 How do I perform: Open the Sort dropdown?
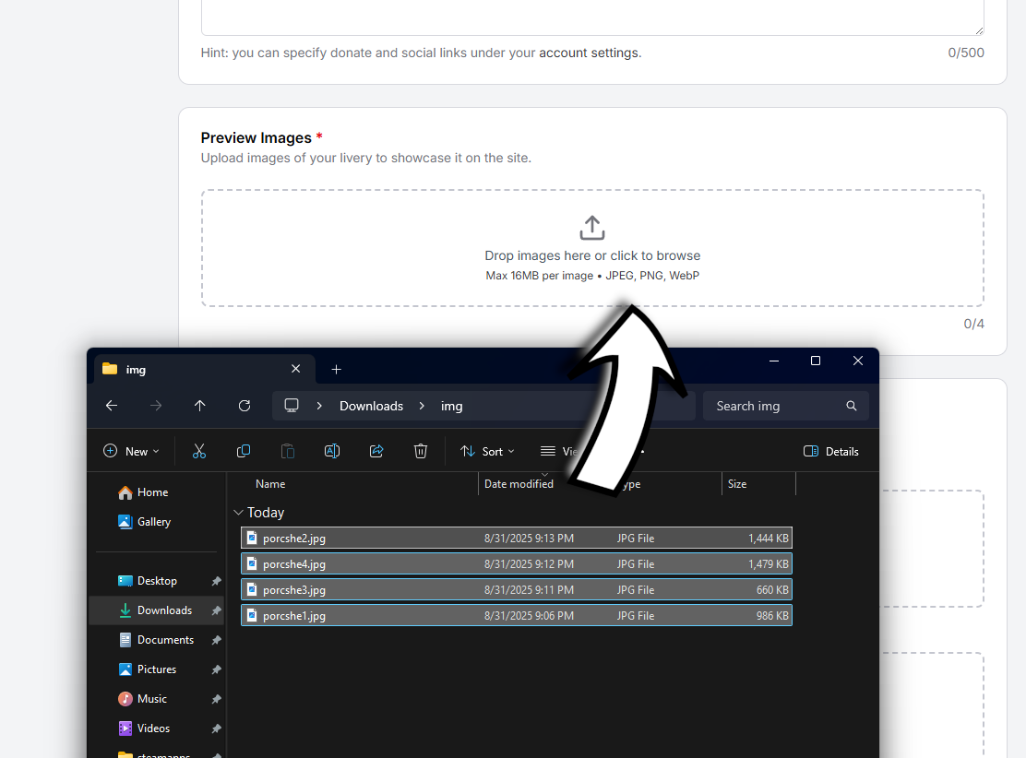pyautogui.click(x=487, y=451)
